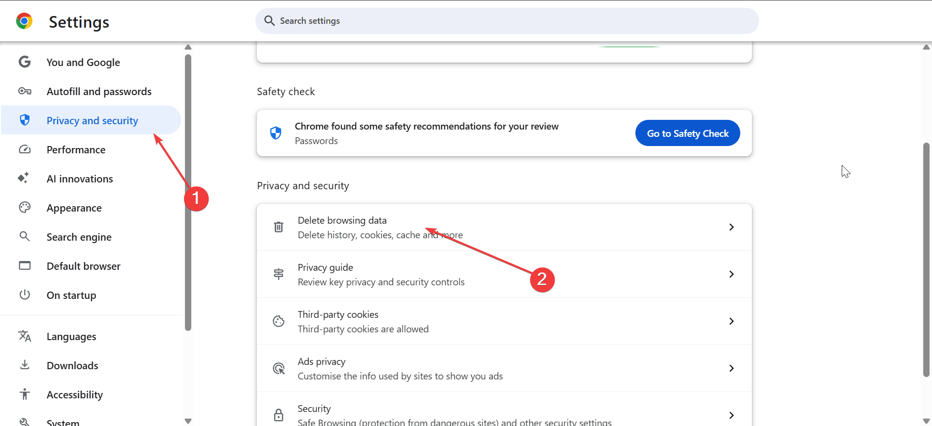Click the On startup power icon
Viewport: 932px width, 426px height.
point(25,295)
